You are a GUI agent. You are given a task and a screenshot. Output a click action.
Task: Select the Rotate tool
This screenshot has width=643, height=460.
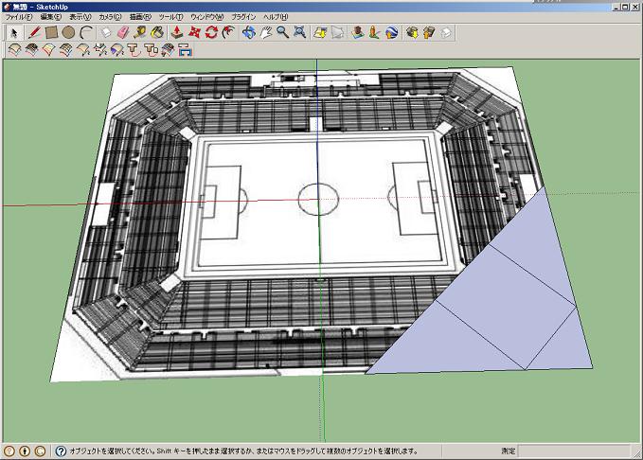click(211, 32)
